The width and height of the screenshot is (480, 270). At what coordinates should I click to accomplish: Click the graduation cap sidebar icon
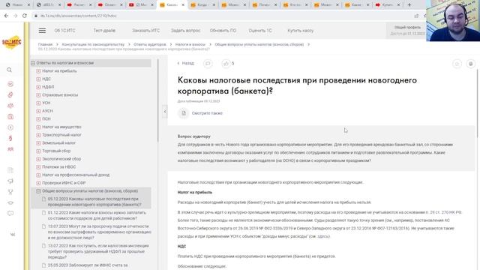[x=10, y=202]
